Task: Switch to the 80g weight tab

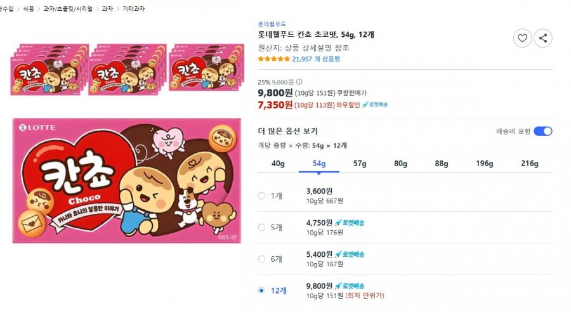Action: [400, 164]
